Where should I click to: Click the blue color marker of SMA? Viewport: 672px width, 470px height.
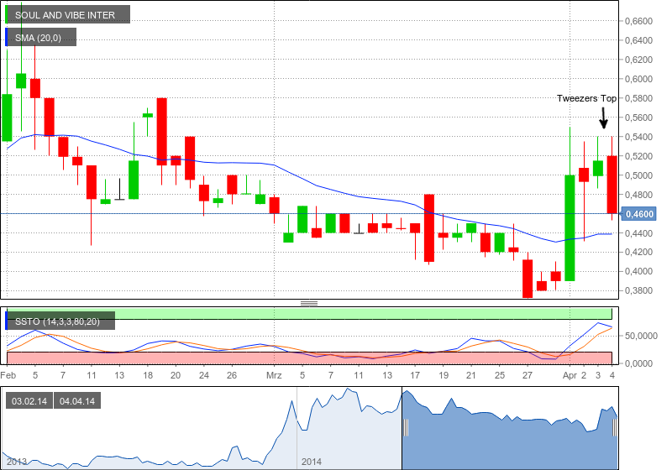tap(7, 37)
